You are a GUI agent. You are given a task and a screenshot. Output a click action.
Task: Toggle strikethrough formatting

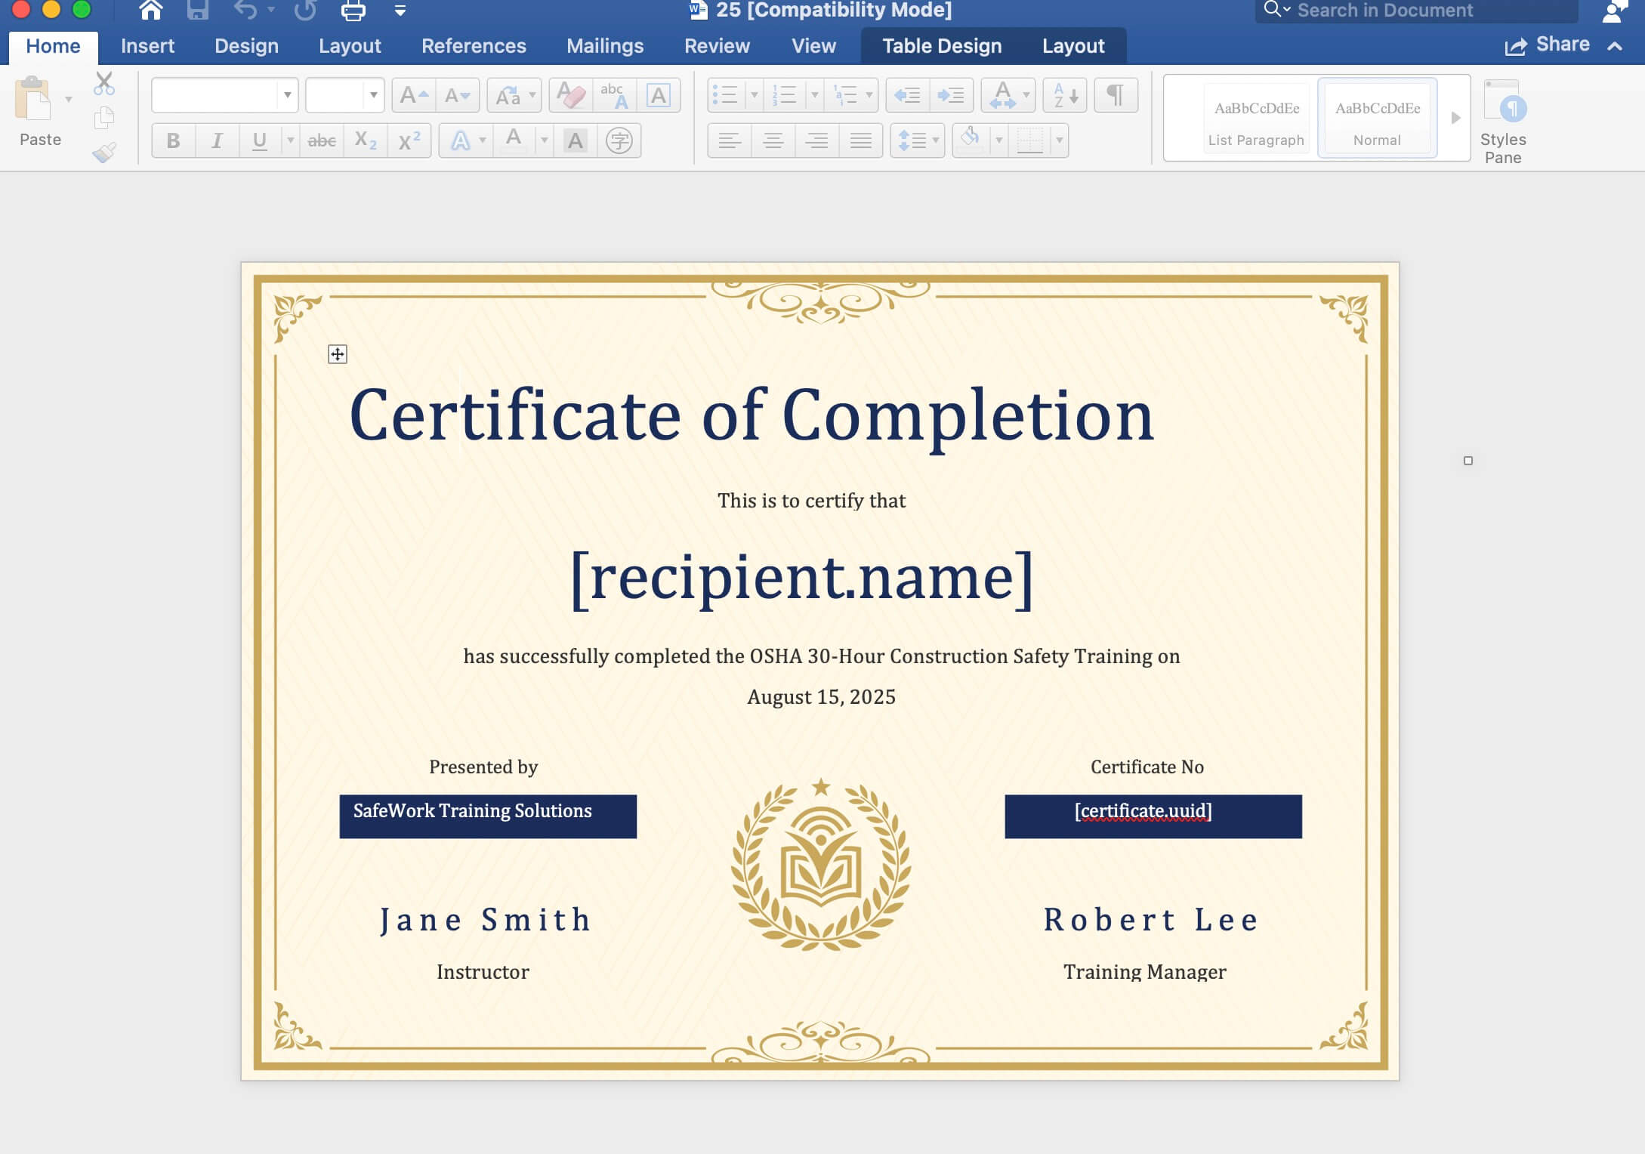322,140
